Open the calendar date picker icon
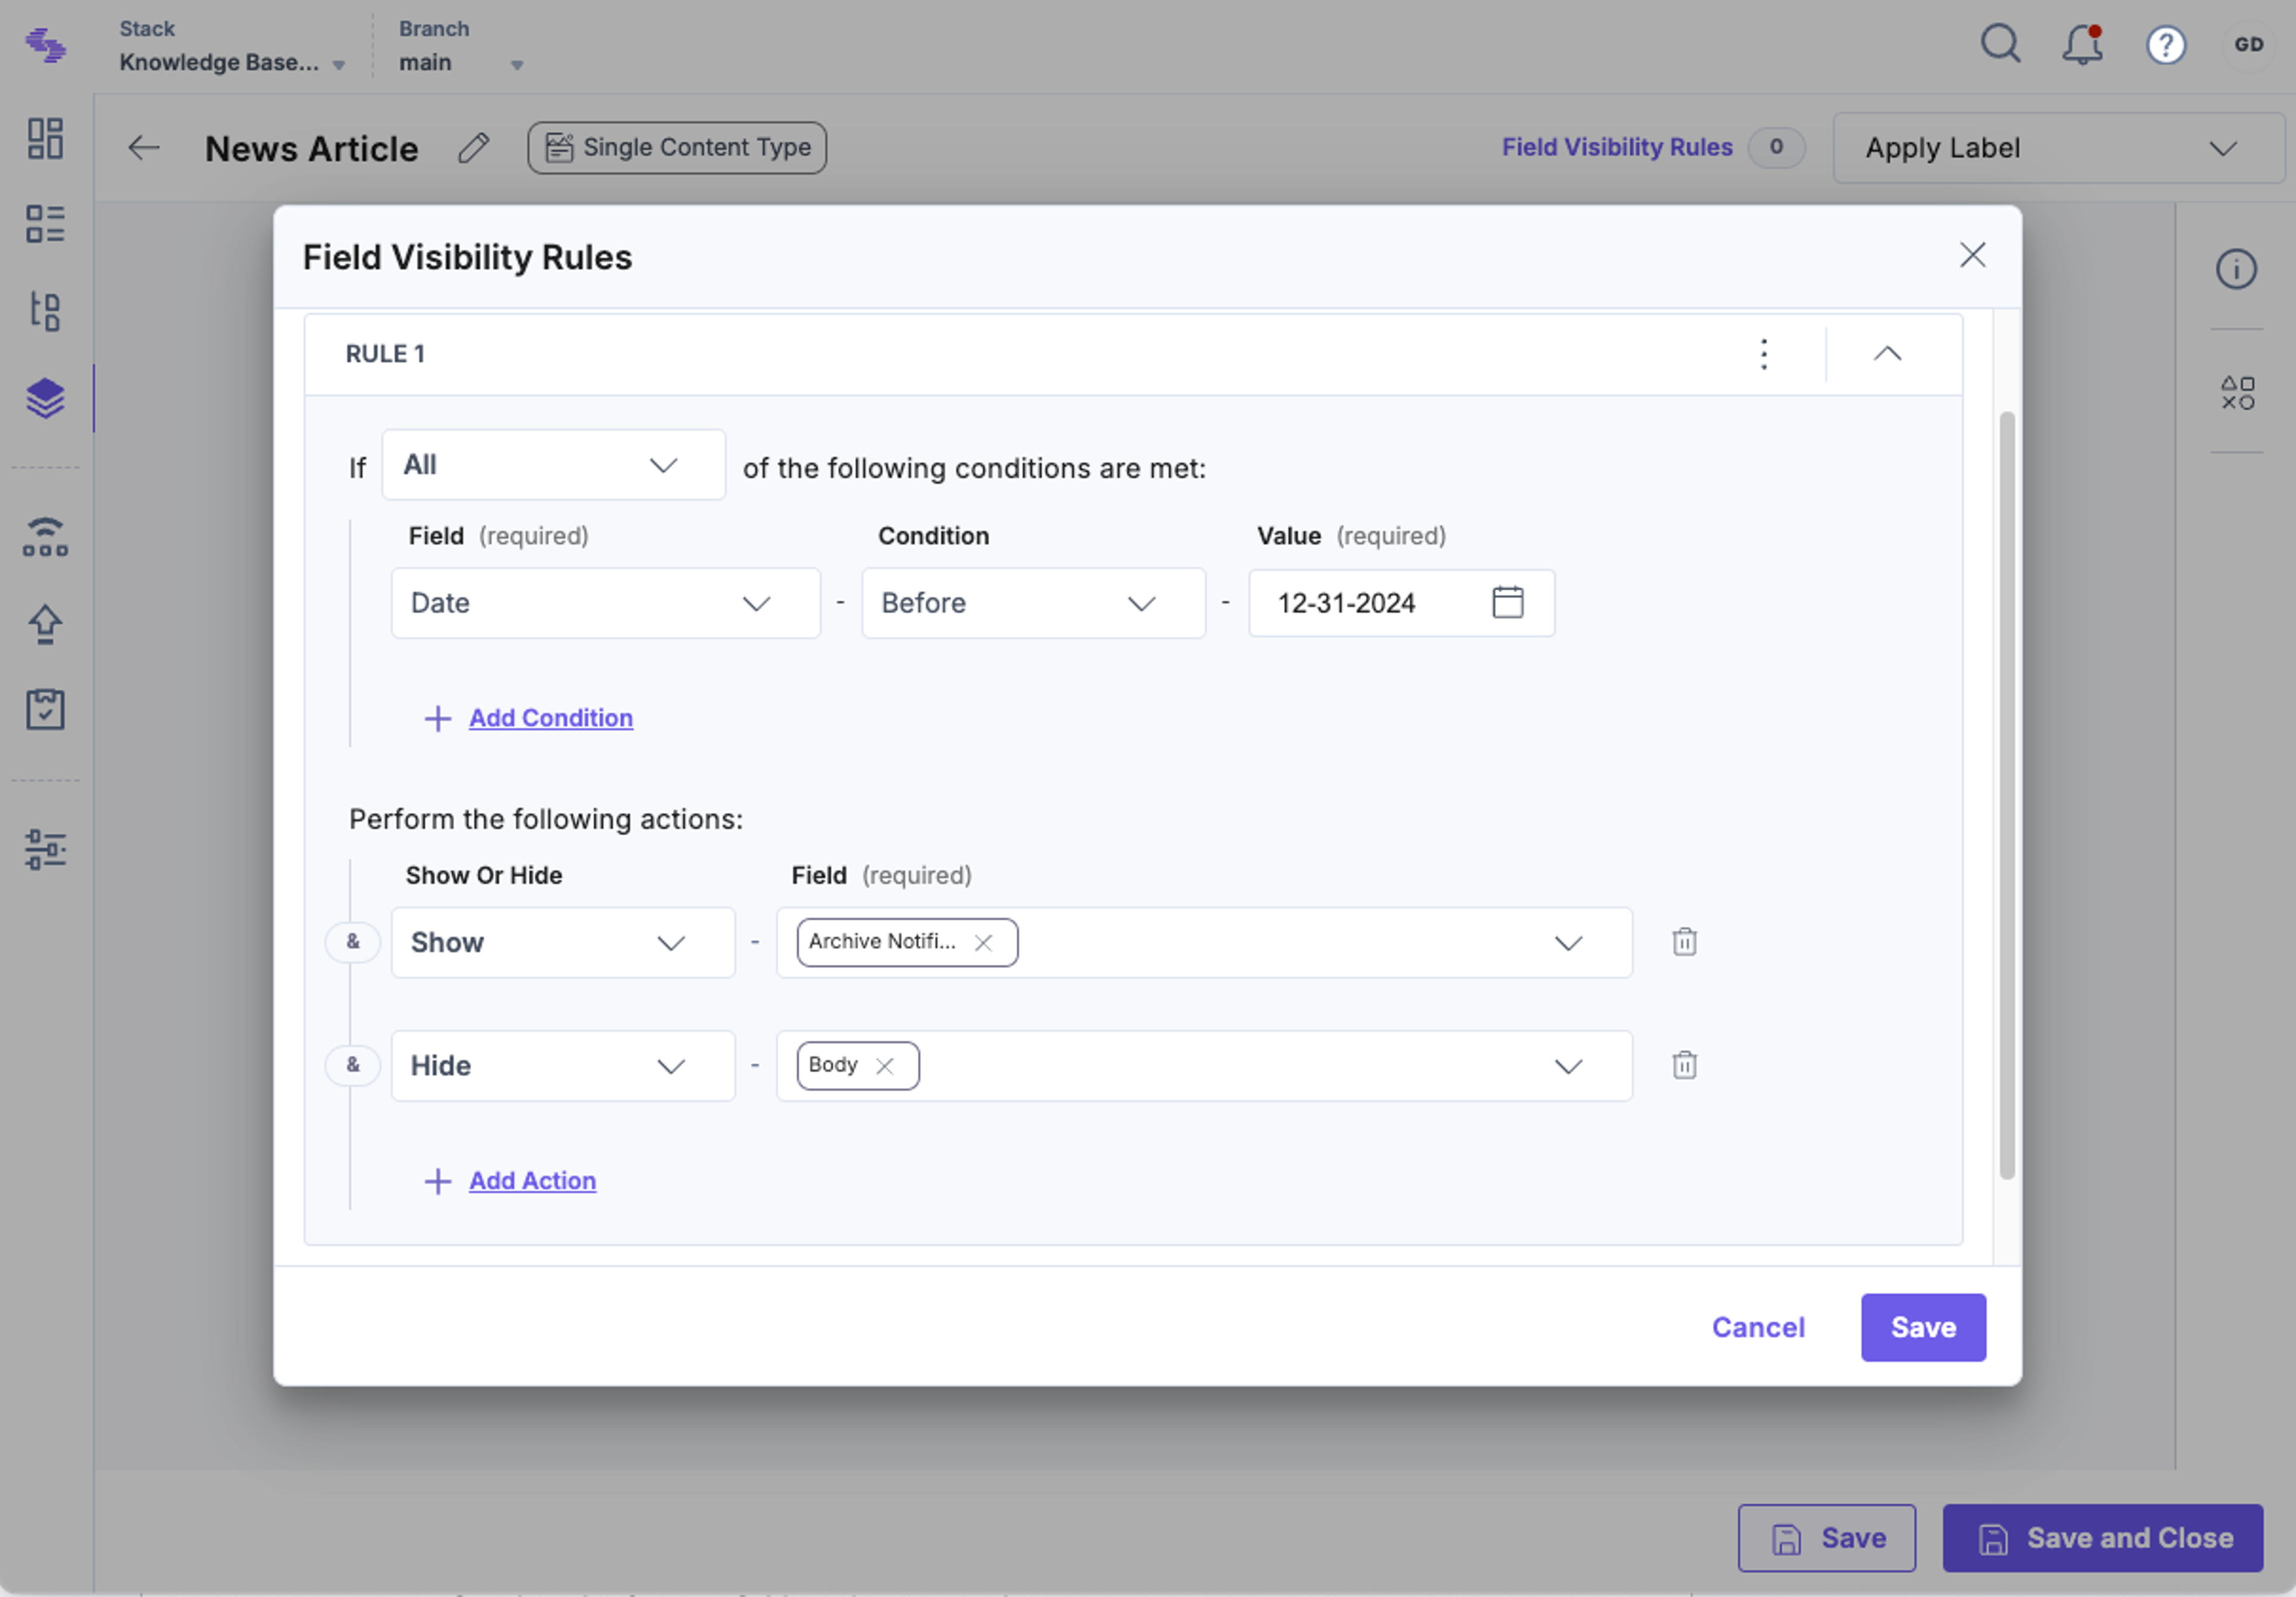 pos(1507,602)
